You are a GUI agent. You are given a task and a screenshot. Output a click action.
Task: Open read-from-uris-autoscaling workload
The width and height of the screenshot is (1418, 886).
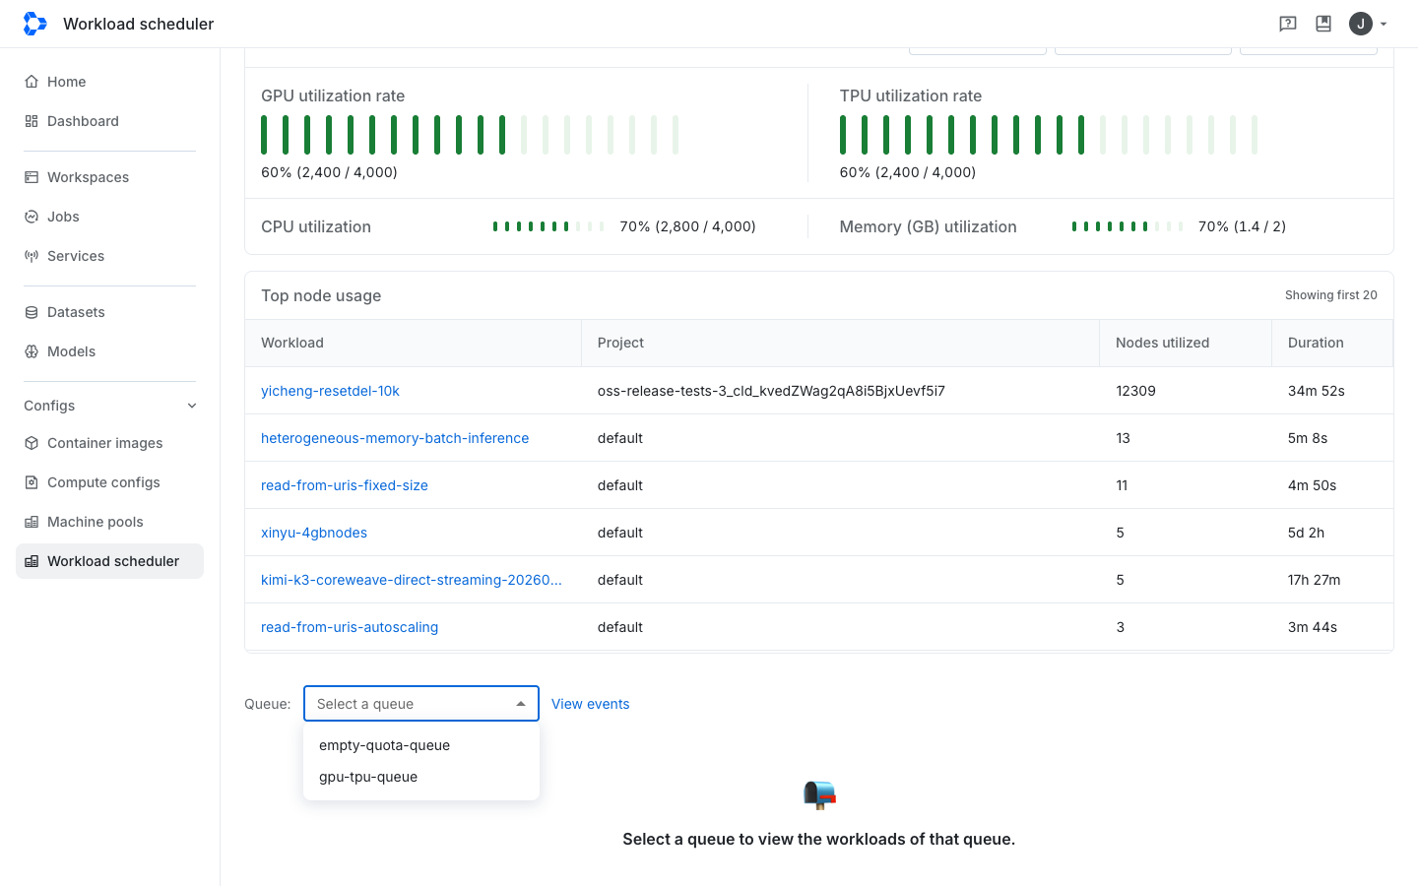[350, 627]
